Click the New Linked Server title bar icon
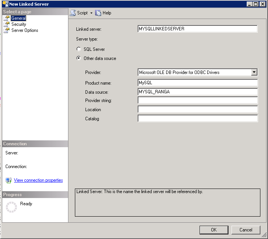This screenshot has height=239, width=268. (5, 4)
